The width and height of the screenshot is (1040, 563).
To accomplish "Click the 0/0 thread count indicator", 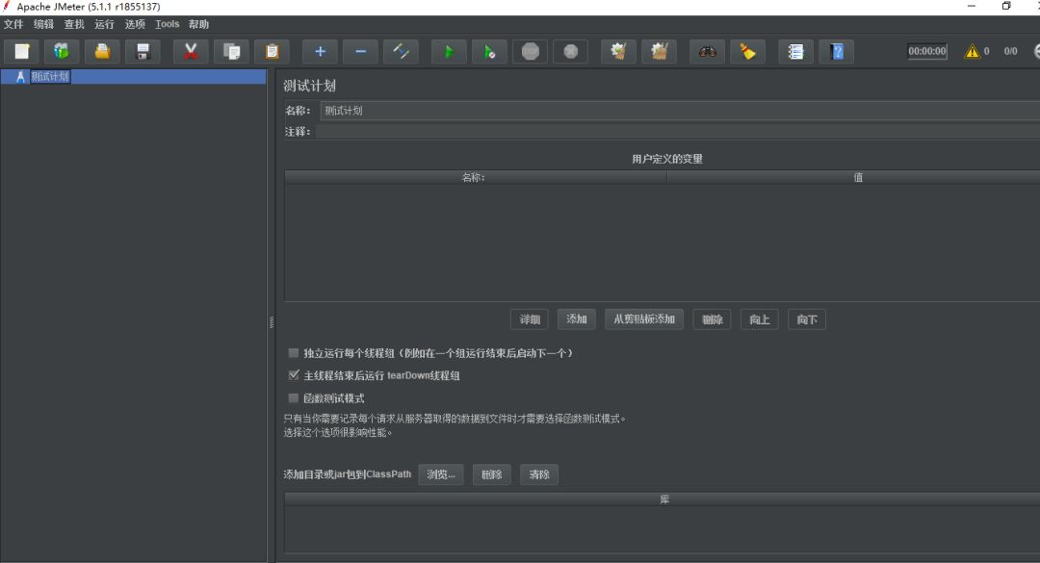I will [1010, 51].
